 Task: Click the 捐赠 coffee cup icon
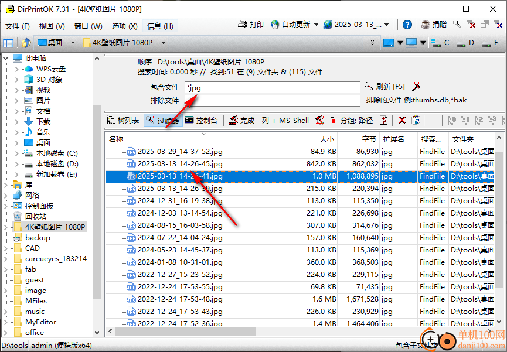pyautogui.click(x=426, y=25)
